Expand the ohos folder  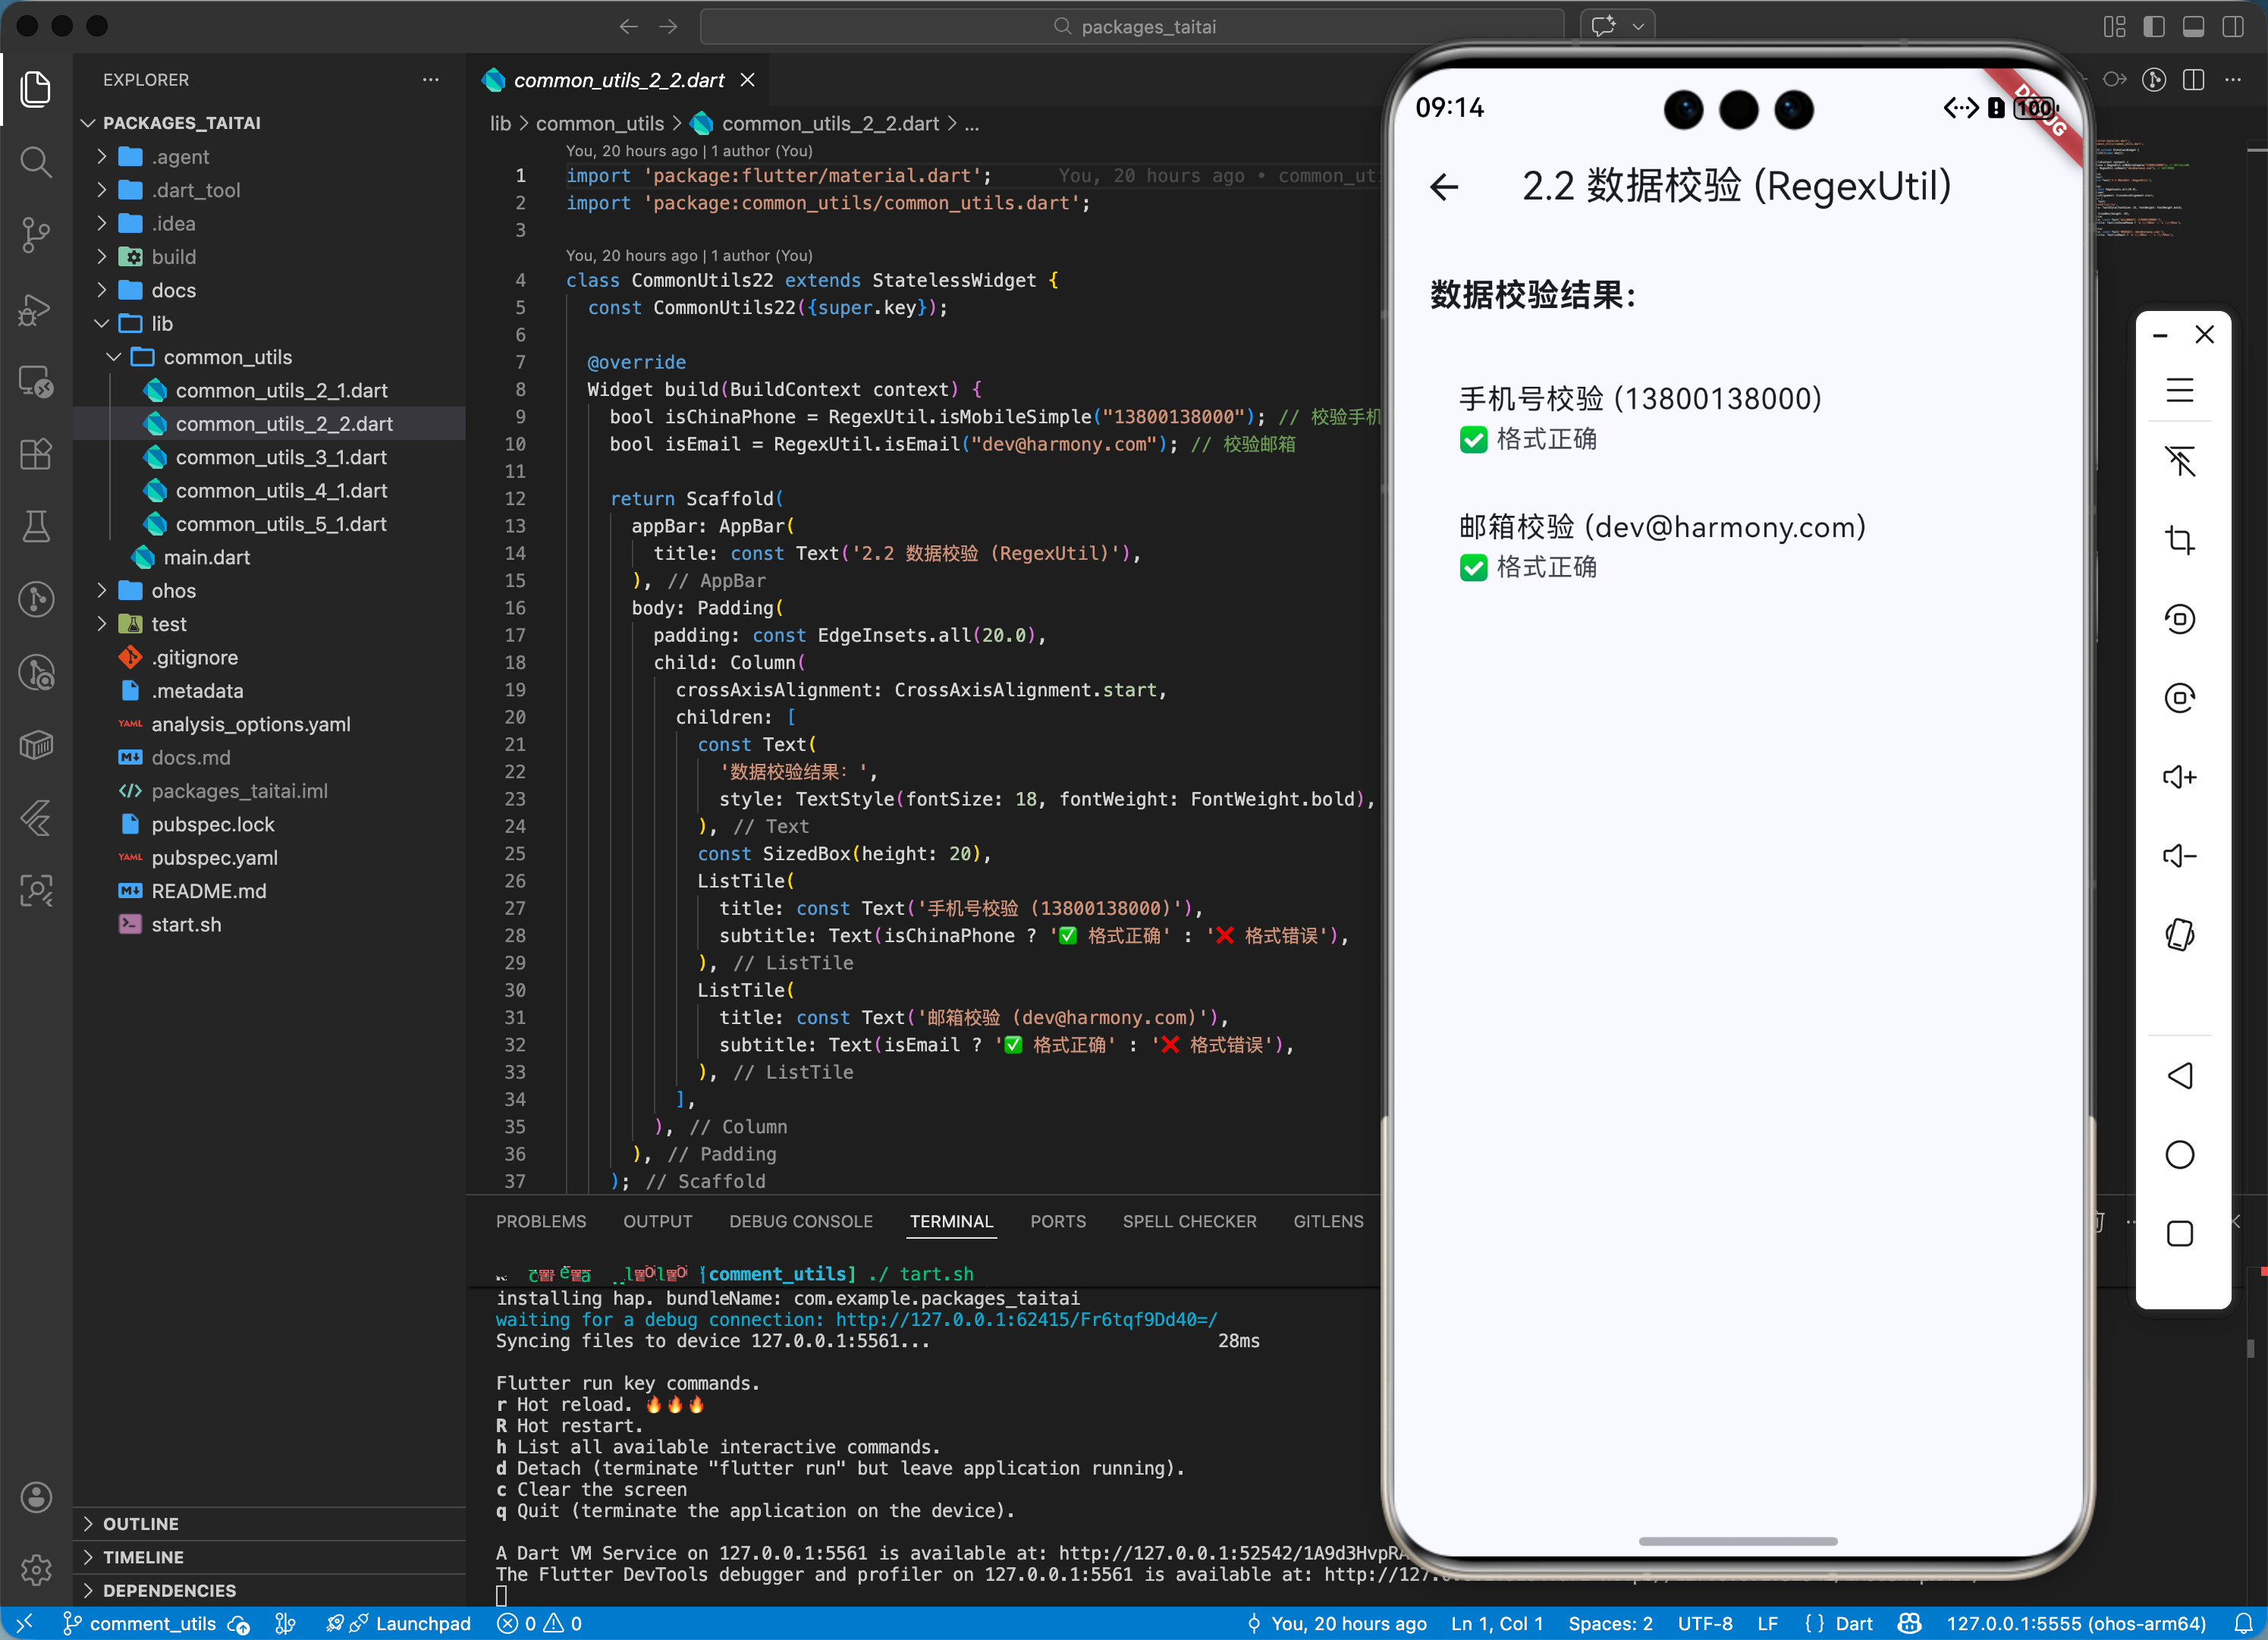[172, 591]
